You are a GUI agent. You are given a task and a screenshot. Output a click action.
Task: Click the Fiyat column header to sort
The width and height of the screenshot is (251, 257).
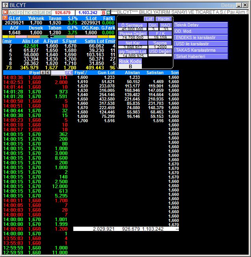point(80,73)
